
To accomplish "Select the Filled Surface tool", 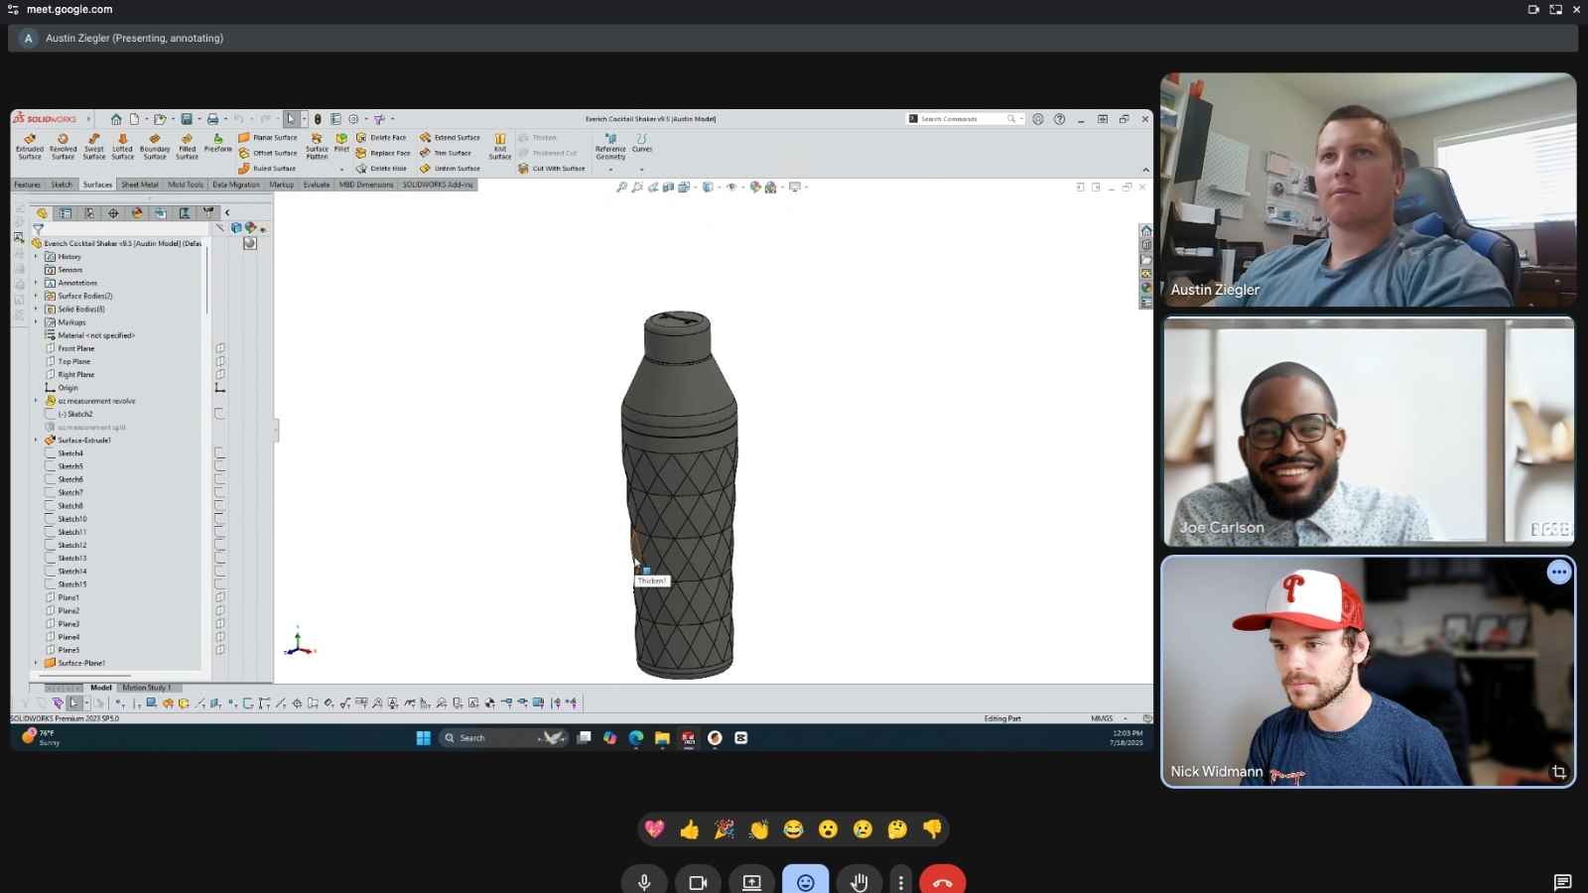I will click(187, 146).
